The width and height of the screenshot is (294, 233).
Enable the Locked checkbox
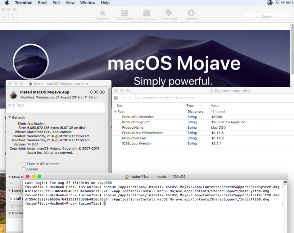pos(24,169)
